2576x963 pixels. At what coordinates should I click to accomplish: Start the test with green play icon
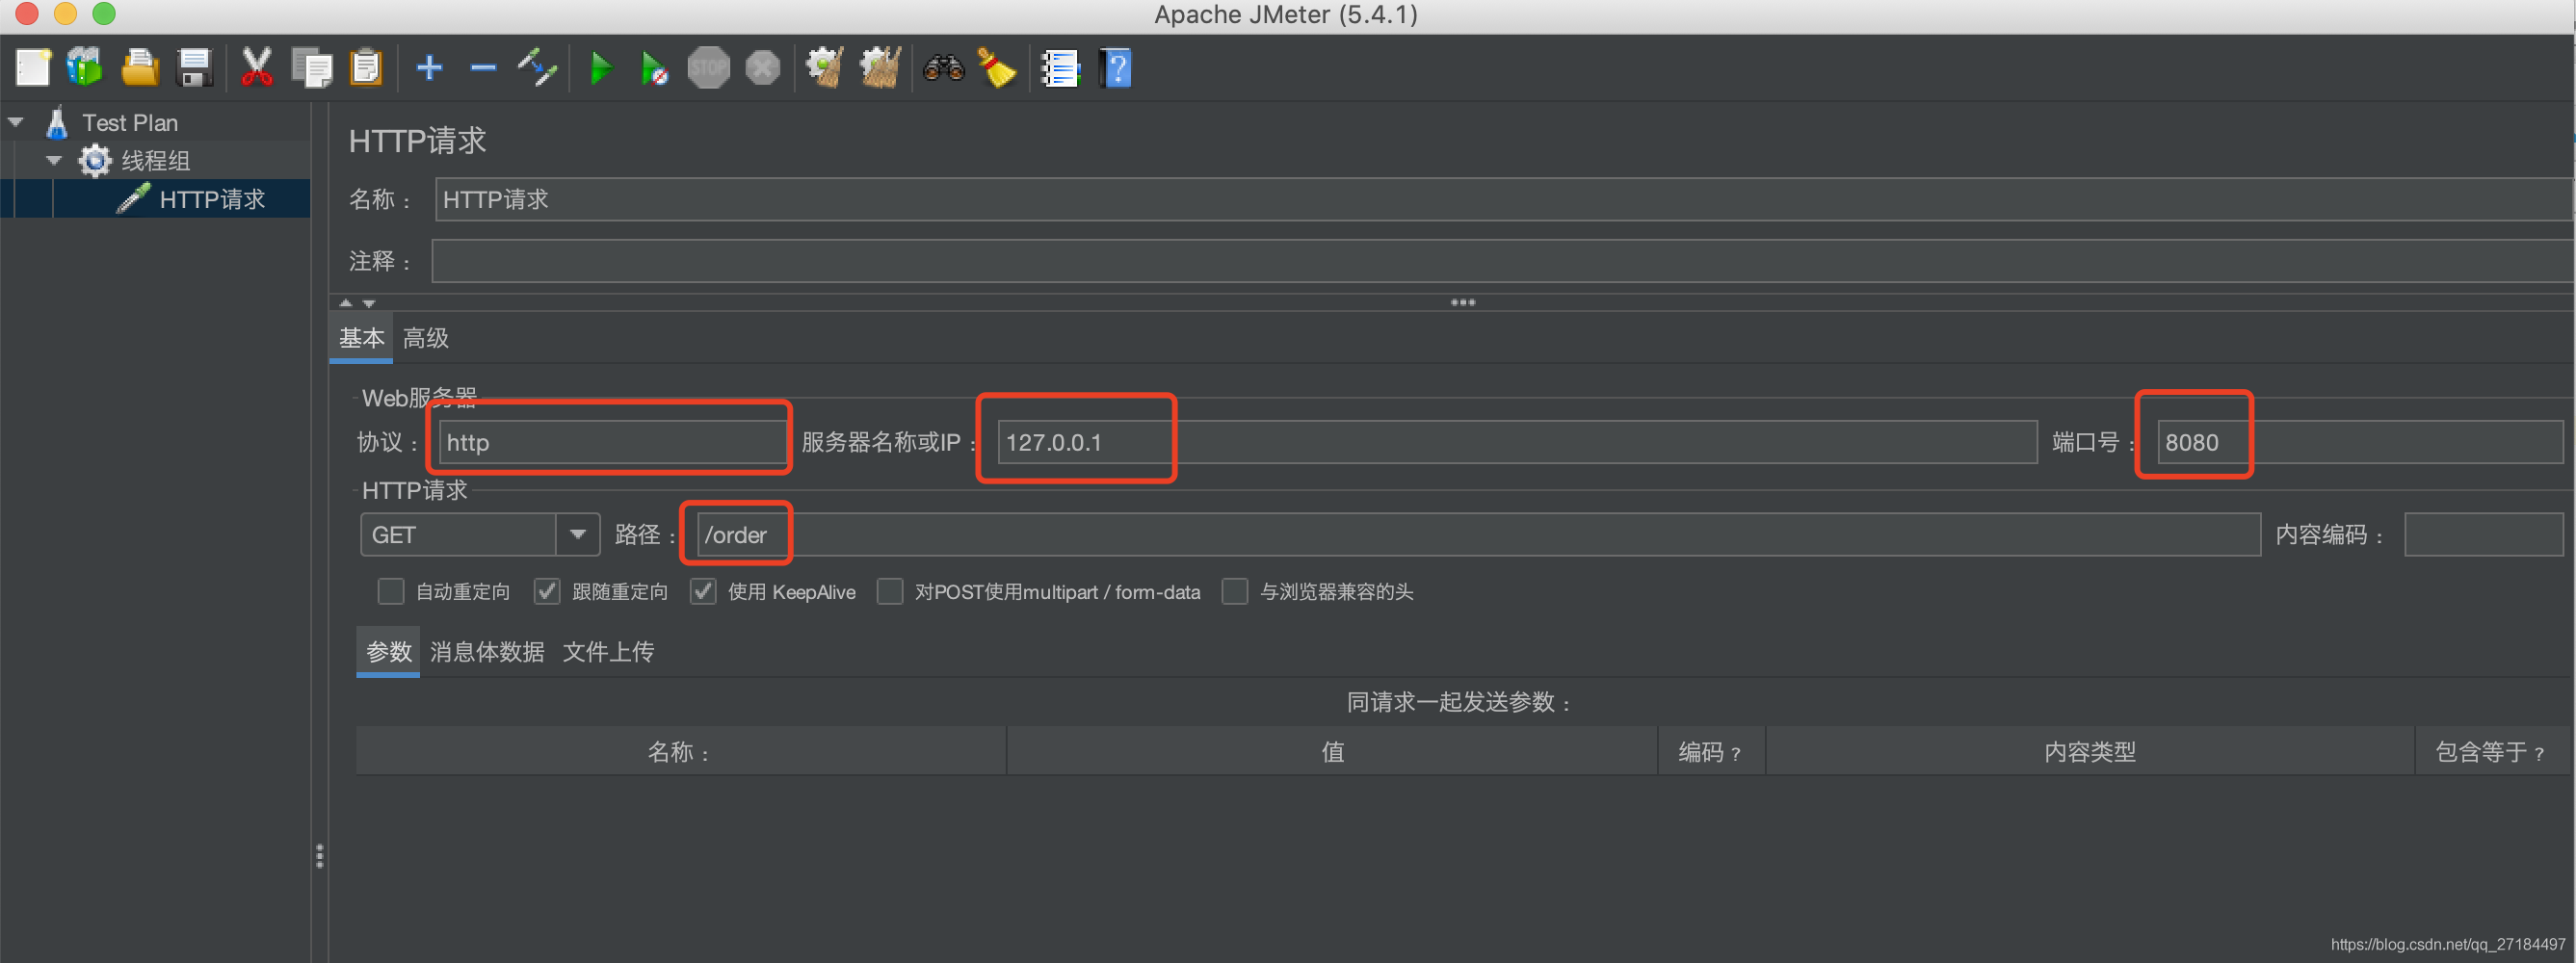[x=601, y=68]
